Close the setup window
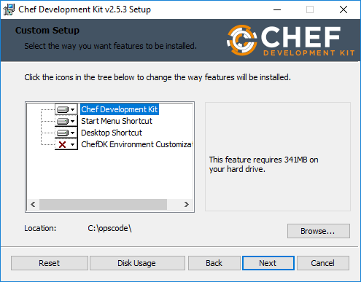The width and height of the screenshot is (361, 282). (343, 9)
